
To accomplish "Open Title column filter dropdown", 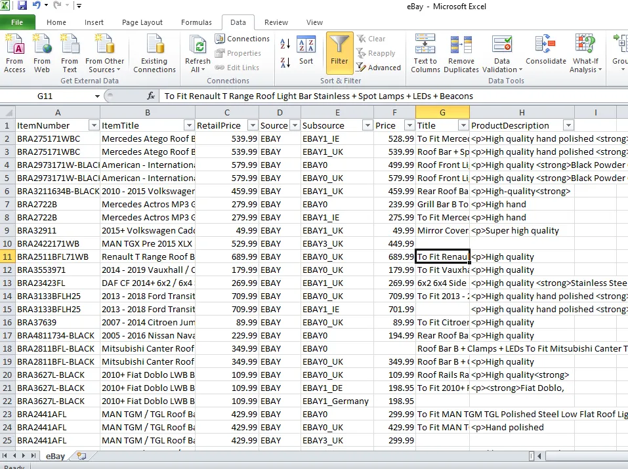I will (463, 125).
